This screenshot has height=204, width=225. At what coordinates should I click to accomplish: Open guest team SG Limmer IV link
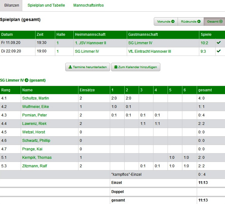point(140,43)
